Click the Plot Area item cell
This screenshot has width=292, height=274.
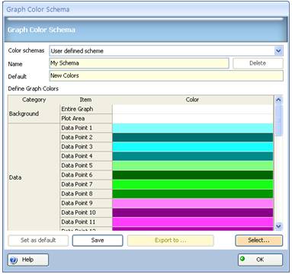pos(86,119)
